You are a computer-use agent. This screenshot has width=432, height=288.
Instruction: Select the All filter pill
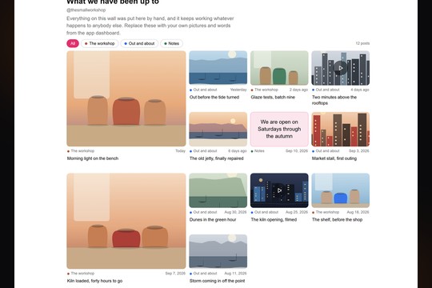[73, 43]
